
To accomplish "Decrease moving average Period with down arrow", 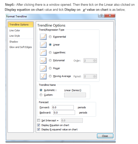I will [x=95, y=77].
